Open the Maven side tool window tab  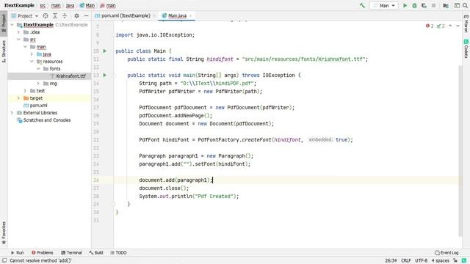click(466, 23)
